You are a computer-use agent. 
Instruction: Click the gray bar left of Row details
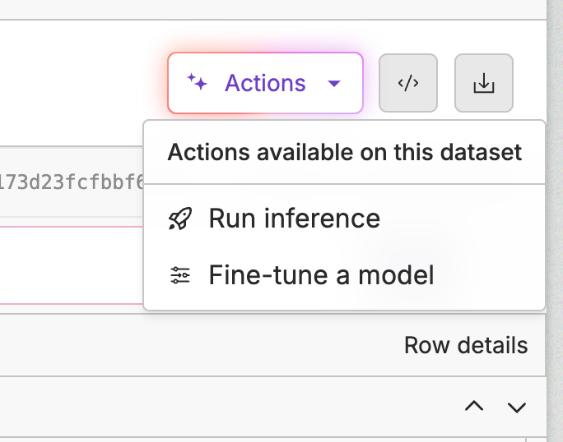point(198,345)
